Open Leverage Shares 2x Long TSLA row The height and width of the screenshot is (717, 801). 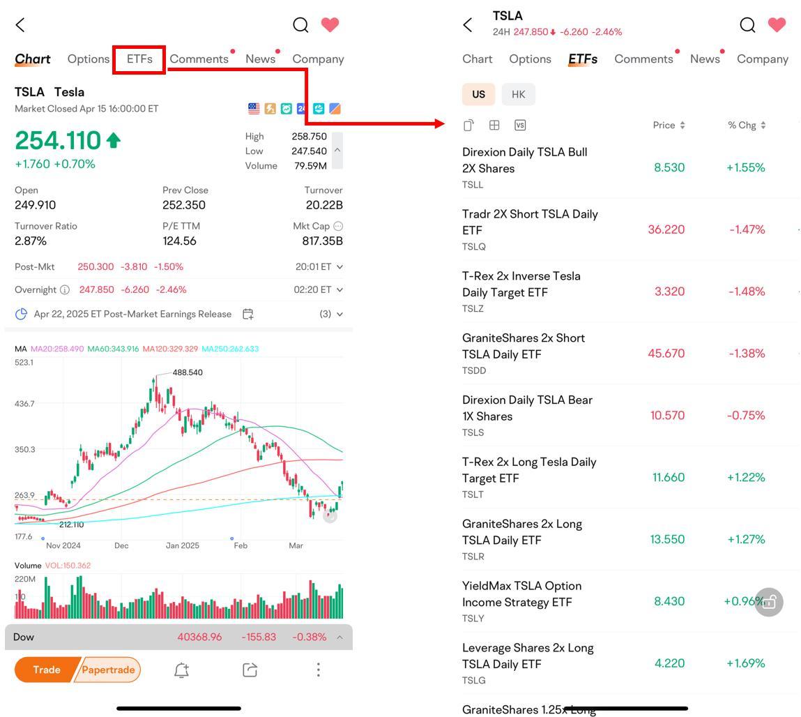[x=630, y=663]
